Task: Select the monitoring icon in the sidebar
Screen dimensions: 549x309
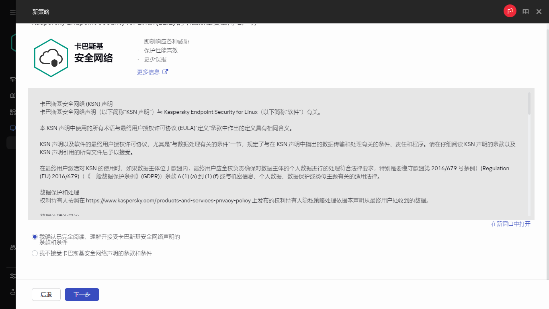Action: [x=12, y=79]
